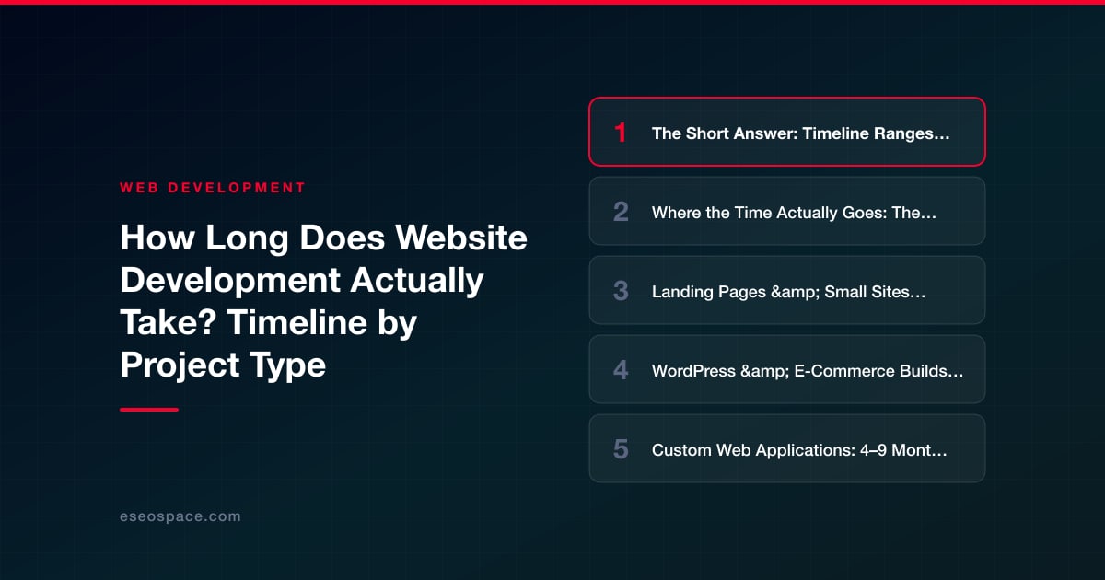This screenshot has width=1105, height=580.
Task: Click the number 3 beside 'Landing Pages'
Action: click(x=621, y=291)
